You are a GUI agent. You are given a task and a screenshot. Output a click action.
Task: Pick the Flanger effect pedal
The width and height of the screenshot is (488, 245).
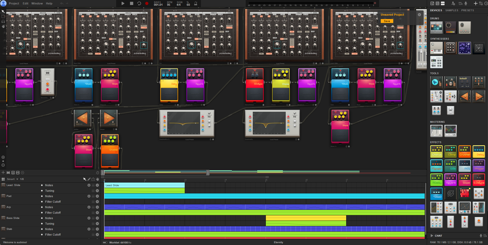(437, 165)
